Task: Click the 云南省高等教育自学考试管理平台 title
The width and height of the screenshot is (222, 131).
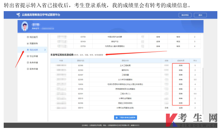Action: 41,15
